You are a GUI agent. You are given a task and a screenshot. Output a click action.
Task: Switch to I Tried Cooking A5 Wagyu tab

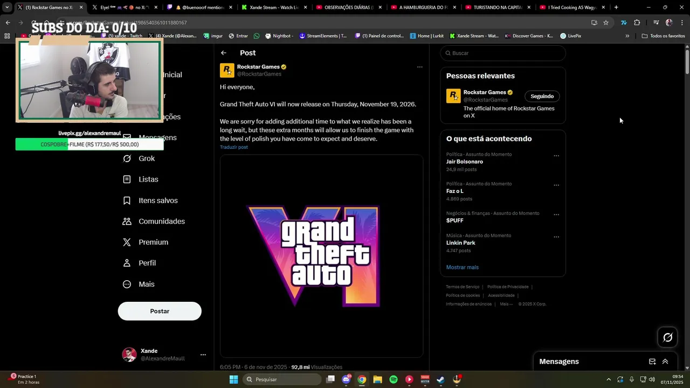pos(572,8)
